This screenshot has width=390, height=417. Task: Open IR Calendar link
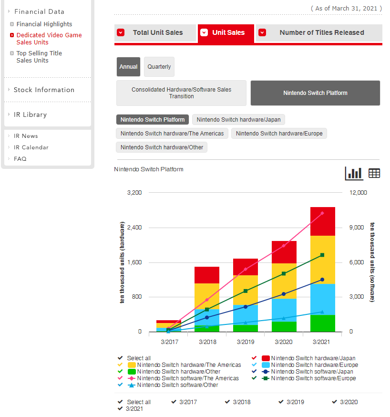click(31, 147)
